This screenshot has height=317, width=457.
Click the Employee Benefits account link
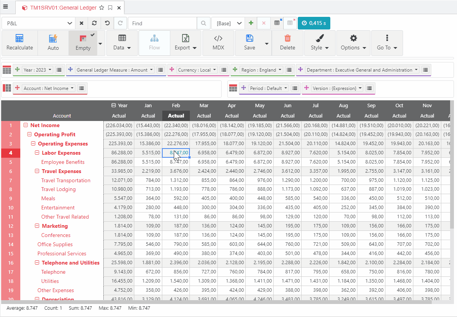tap(63, 162)
